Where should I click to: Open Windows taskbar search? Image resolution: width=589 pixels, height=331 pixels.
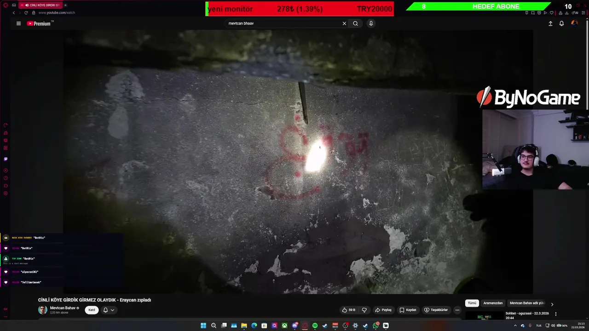(214, 325)
